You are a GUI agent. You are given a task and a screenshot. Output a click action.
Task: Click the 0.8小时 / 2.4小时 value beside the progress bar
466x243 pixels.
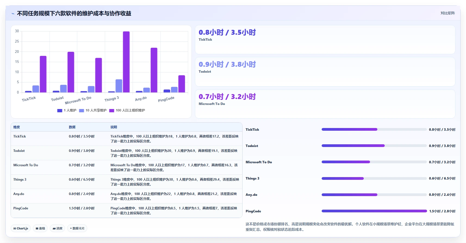[442, 195]
